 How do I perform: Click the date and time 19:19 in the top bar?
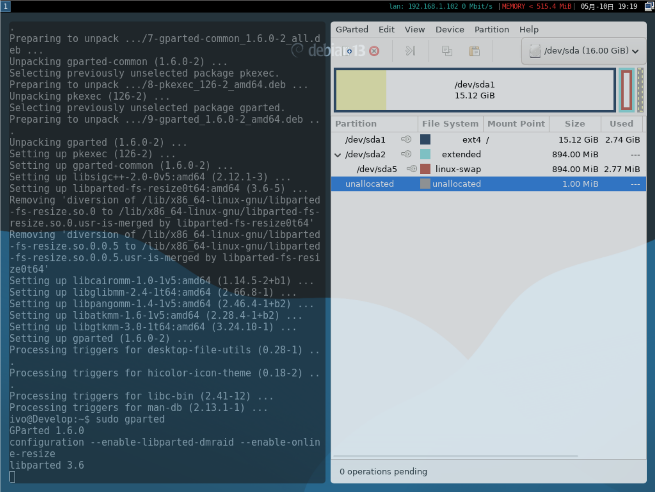click(609, 6)
